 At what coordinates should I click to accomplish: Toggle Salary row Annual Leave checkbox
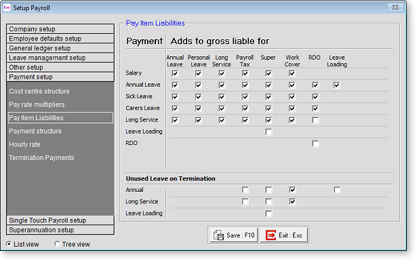pos(175,73)
